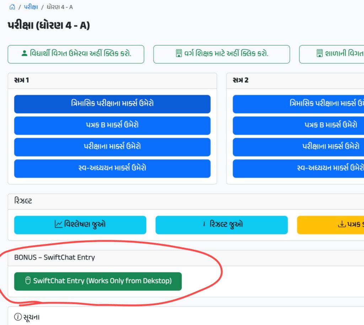Viewport: 364px width, 325px height.
Task: Open સત્ર 1 સ્વ-અધ્યયન માર્ક્સ ઉમેરો
Action: pyautogui.click(x=112, y=169)
